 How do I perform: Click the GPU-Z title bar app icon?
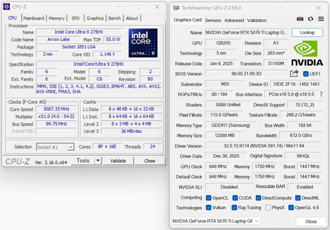(177, 7)
